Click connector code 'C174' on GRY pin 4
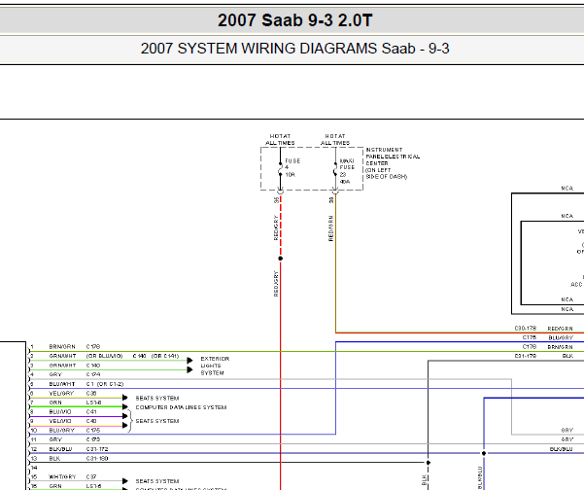584x490 pixels. click(x=93, y=374)
